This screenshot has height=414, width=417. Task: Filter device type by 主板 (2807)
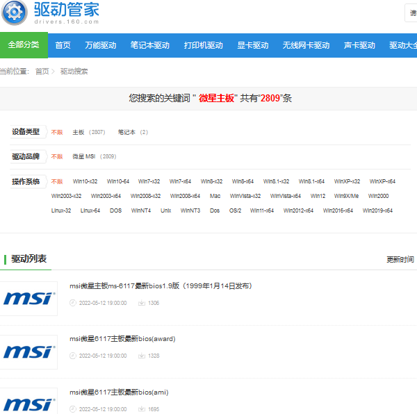click(89, 133)
